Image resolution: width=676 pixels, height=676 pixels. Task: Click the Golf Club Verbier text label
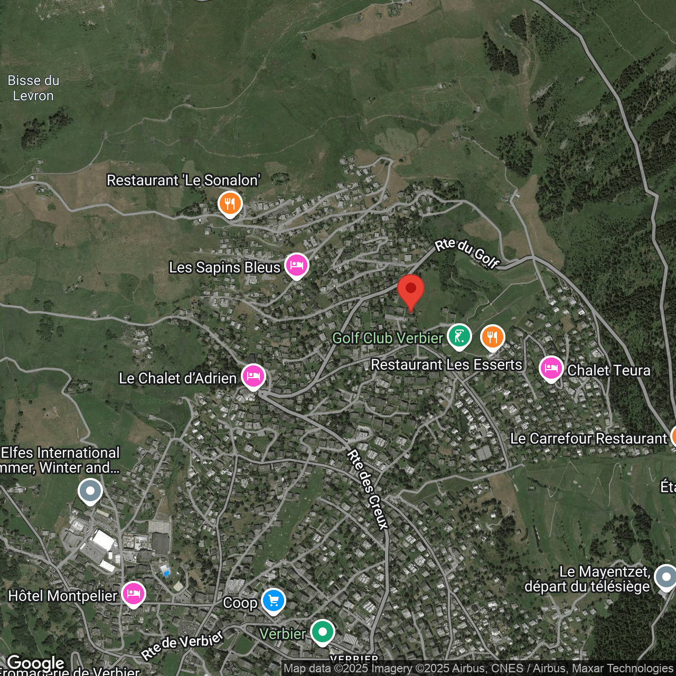click(387, 338)
